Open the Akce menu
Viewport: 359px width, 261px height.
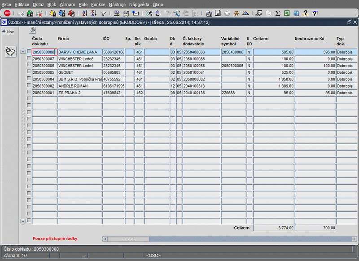(x=6, y=4)
